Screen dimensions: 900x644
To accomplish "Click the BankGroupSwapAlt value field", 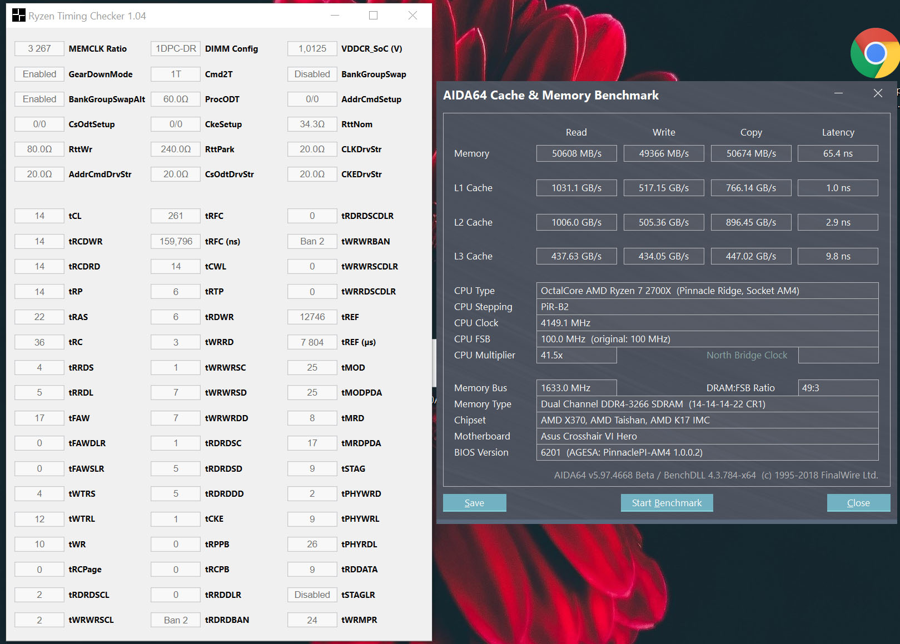I will pyautogui.click(x=39, y=99).
